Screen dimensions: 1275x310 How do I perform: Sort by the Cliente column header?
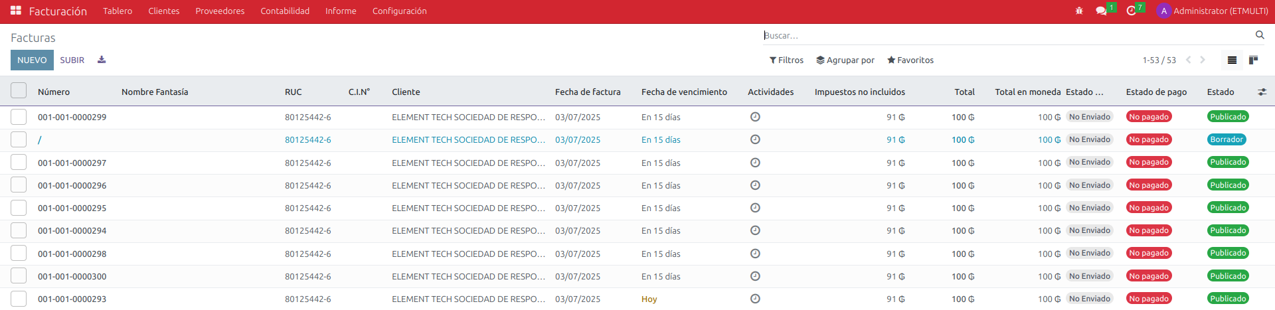click(x=406, y=92)
